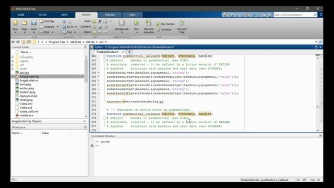The height and width of the screenshot is (188, 334).
Task: Collapse the comment fold marker on line 375
Action: [104, 118]
